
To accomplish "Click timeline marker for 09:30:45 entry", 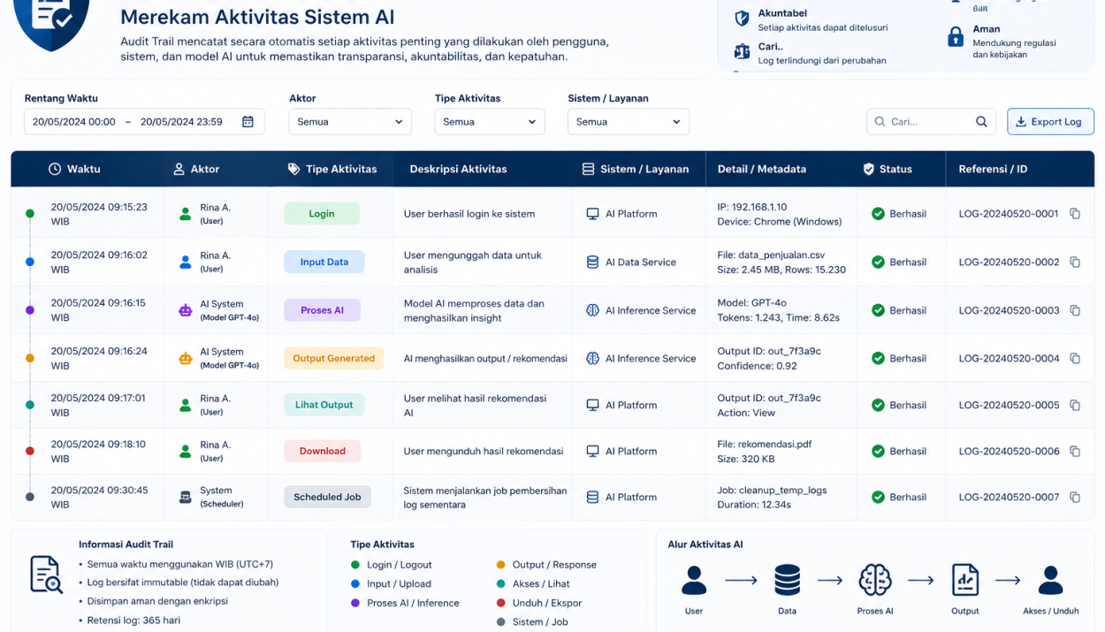I will 30,498.
